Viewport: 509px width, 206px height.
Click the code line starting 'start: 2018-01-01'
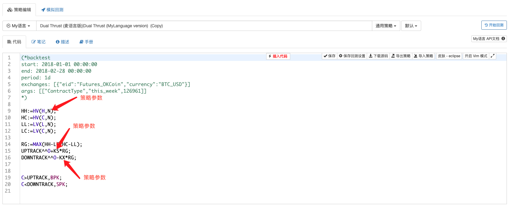pos(59,64)
